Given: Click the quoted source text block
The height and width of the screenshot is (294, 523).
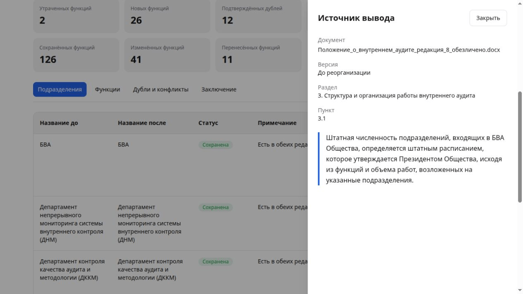Looking at the screenshot, I should coord(412,159).
